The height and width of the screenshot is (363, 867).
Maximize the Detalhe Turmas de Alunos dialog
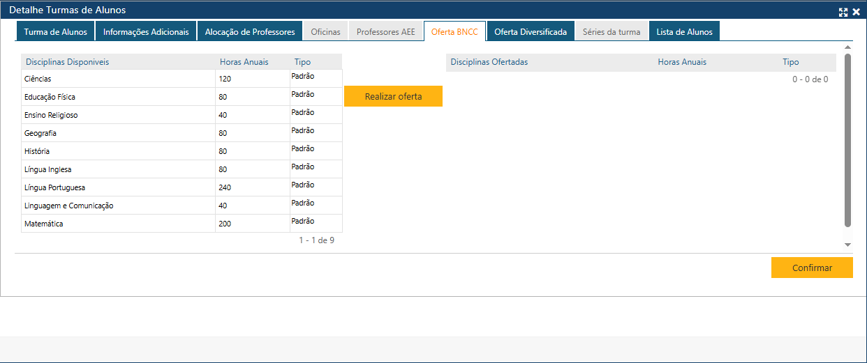click(x=843, y=12)
